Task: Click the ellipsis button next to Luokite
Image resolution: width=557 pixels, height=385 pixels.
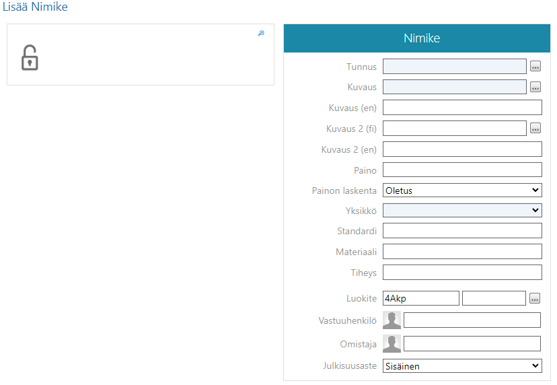Action: (535, 298)
